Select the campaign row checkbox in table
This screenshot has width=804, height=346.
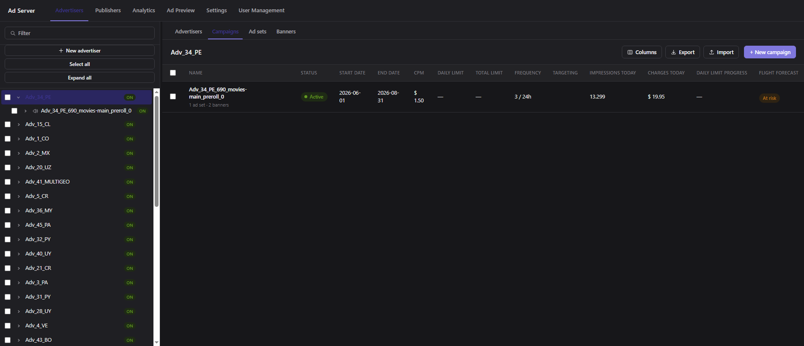click(173, 96)
